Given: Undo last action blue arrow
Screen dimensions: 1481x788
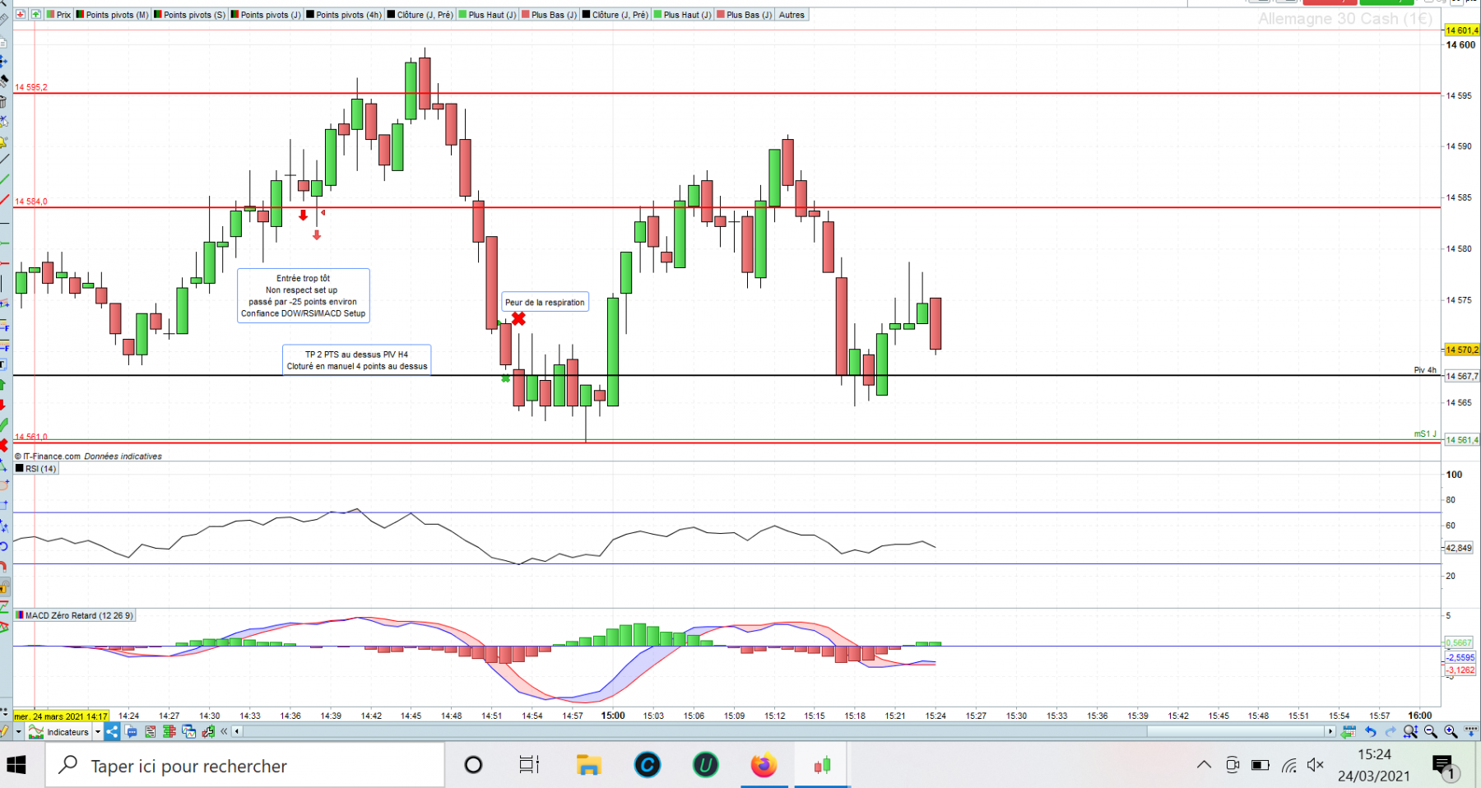Looking at the screenshot, I should [x=1370, y=731].
